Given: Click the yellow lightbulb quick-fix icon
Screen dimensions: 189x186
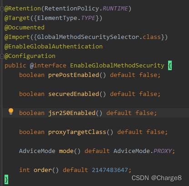Looking at the screenshot, I should (11, 111).
